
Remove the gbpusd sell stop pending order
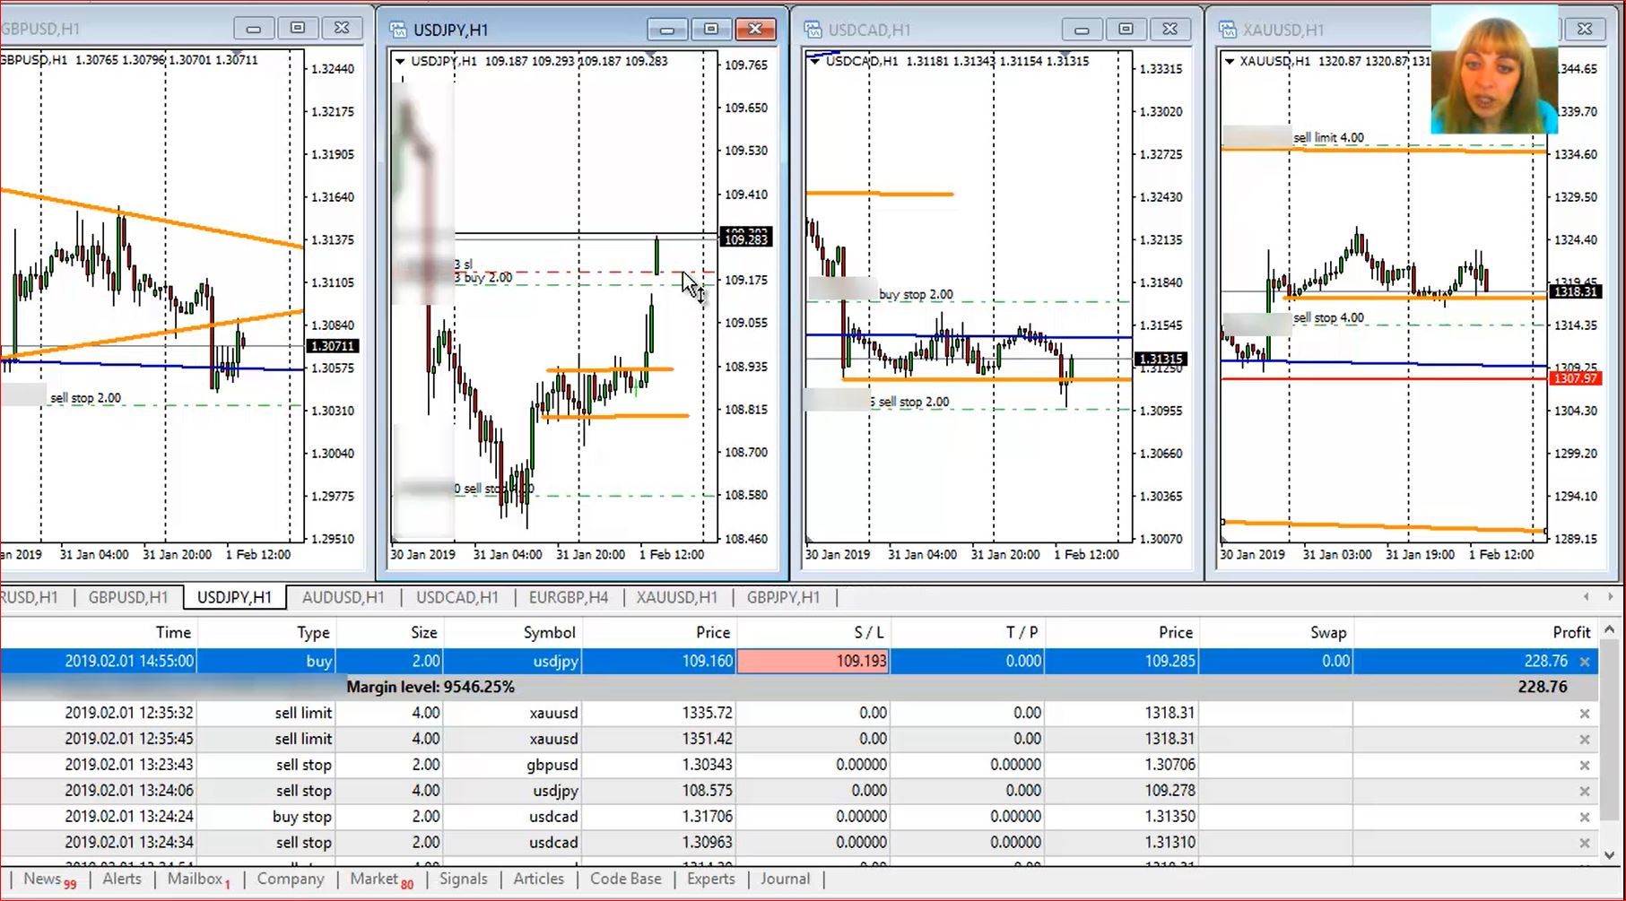1585,765
